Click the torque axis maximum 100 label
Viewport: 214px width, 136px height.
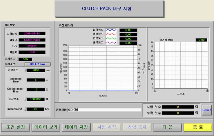coord(140,45)
